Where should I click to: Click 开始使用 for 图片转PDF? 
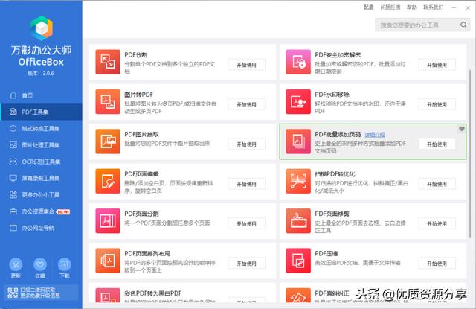[x=246, y=104]
